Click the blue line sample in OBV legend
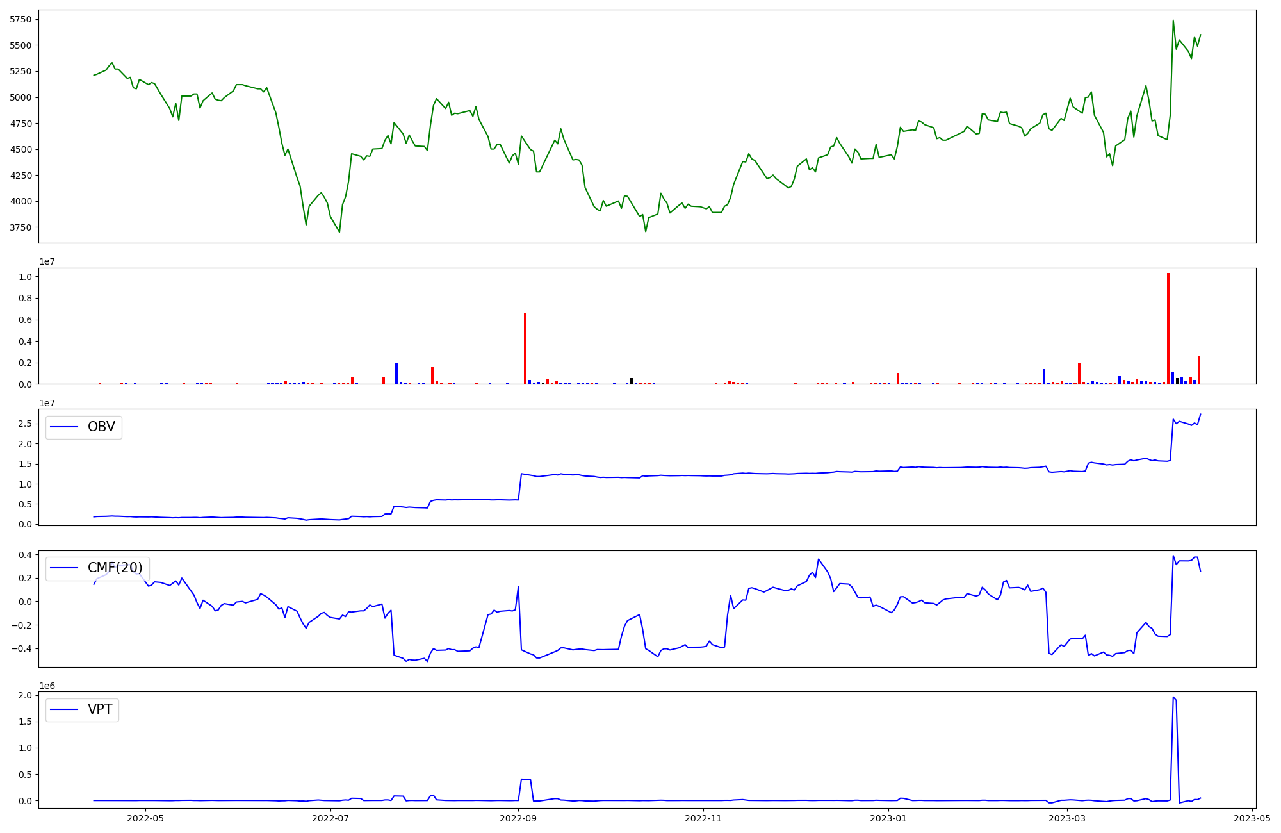This screenshot has height=833, width=1281. [x=64, y=427]
